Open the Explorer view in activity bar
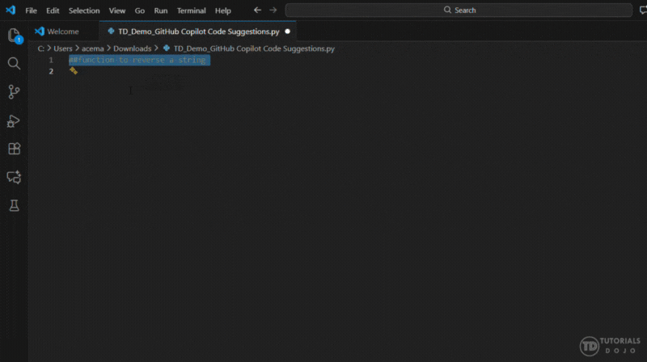Viewport: 647px width, 362px height. coord(14,36)
